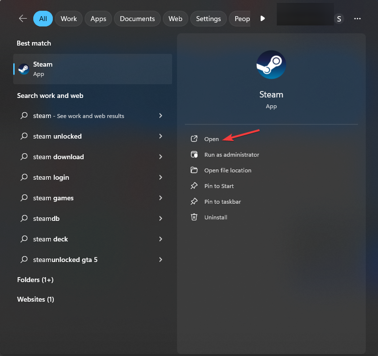
Task: Expand chevron for 'steam - See work and web results'
Action: pos(160,116)
